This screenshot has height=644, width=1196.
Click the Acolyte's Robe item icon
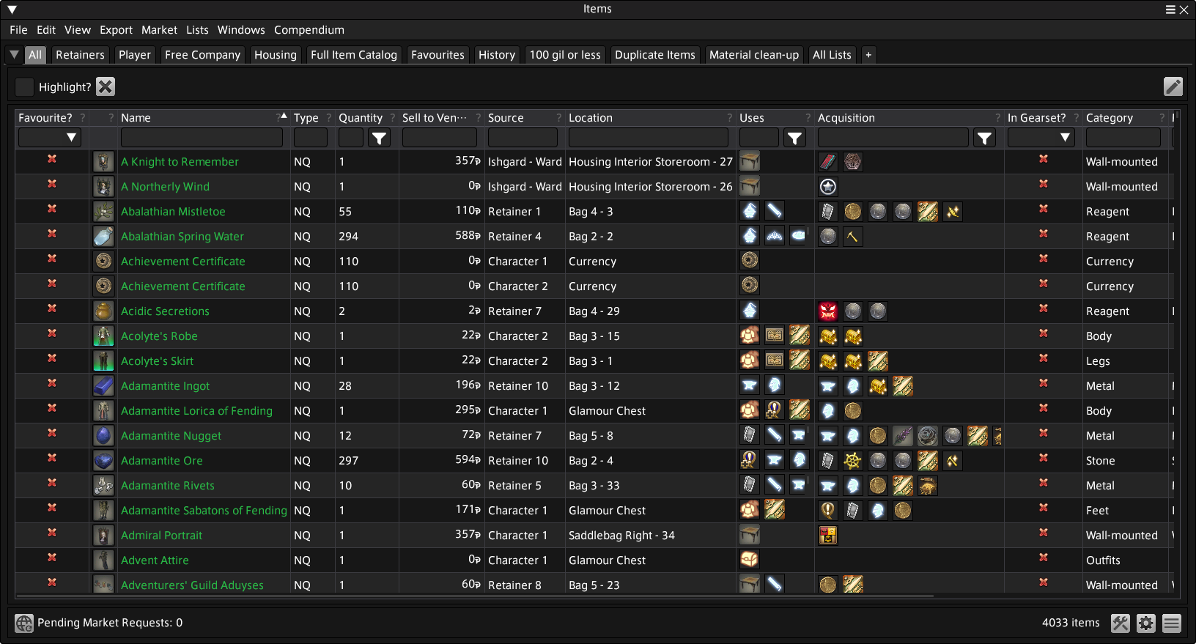pyautogui.click(x=103, y=336)
